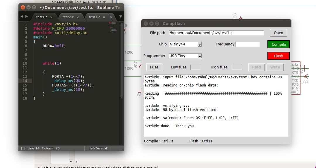The image size is (316, 168).
Task: Click the Open button in Compflash
Action: click(x=278, y=33)
